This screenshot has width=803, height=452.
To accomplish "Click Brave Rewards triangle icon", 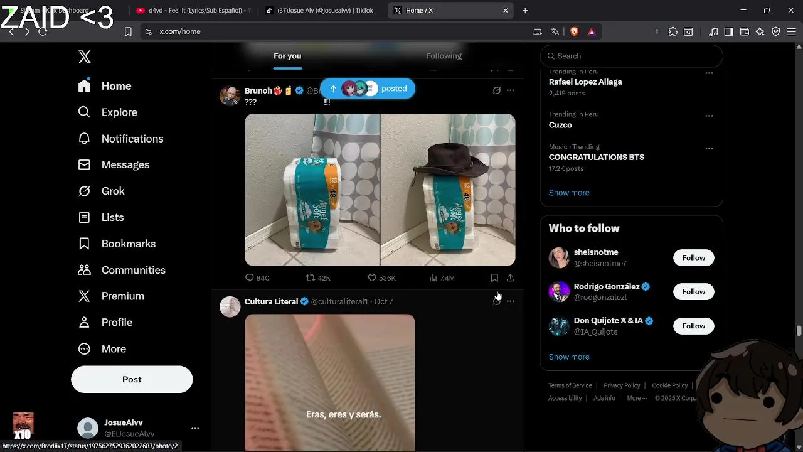I will tap(591, 31).
